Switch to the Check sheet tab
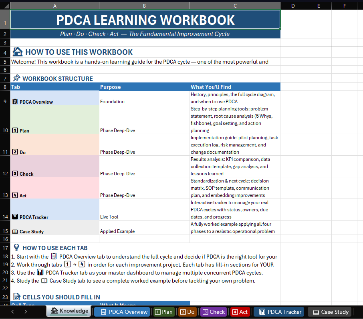This screenshot has height=319, width=363. click(x=213, y=311)
